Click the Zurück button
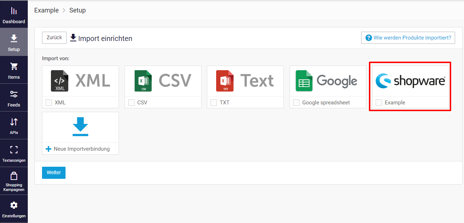Screen dimensions: 464x223 pyautogui.click(x=54, y=38)
